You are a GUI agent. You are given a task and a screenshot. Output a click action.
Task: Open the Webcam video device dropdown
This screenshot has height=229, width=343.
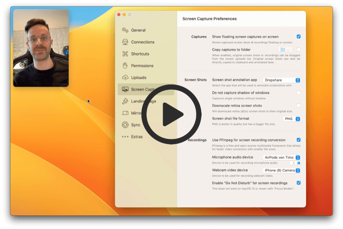pos(281,170)
